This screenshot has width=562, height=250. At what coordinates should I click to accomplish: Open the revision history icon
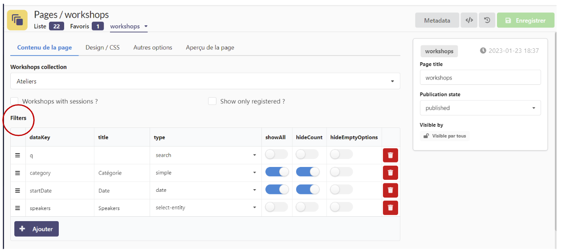click(487, 20)
